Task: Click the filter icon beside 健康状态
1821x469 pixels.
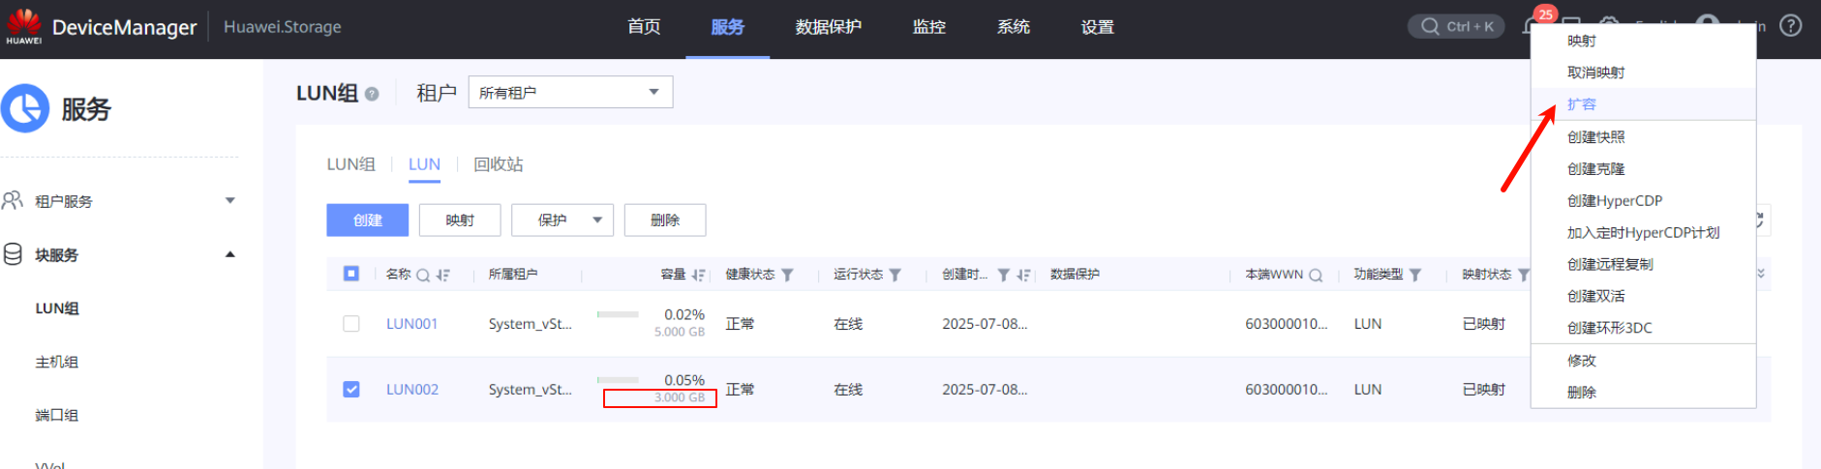Action: [787, 275]
